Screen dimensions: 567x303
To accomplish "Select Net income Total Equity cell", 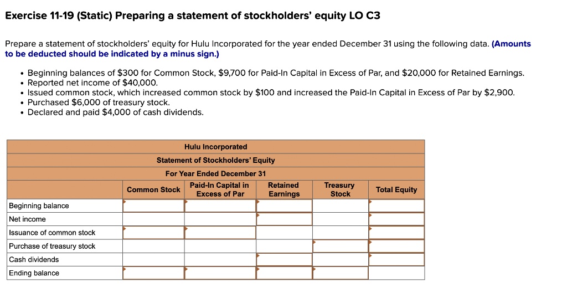I will click(396, 219).
